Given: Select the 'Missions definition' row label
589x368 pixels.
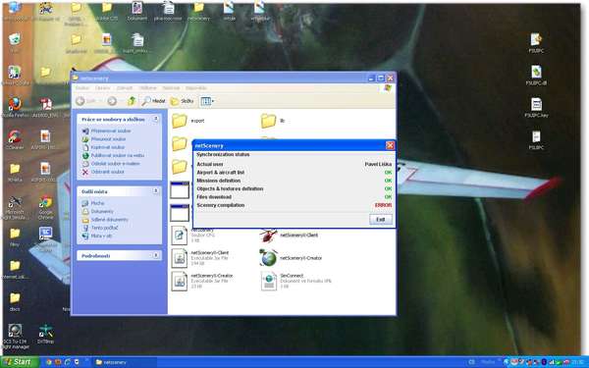Looking at the screenshot, I should [219, 181].
